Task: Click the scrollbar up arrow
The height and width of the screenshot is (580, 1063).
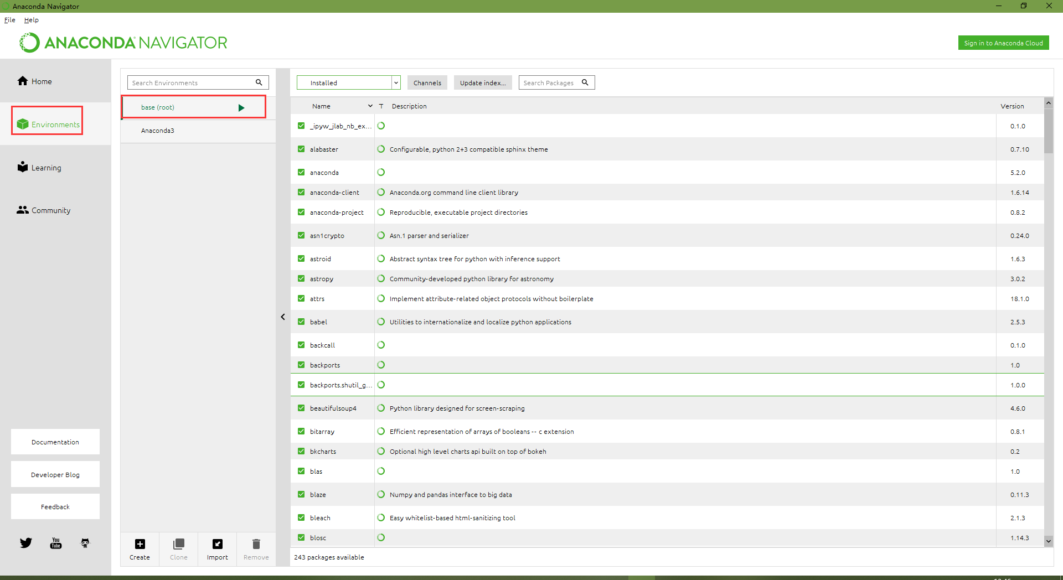Action: click(1049, 103)
